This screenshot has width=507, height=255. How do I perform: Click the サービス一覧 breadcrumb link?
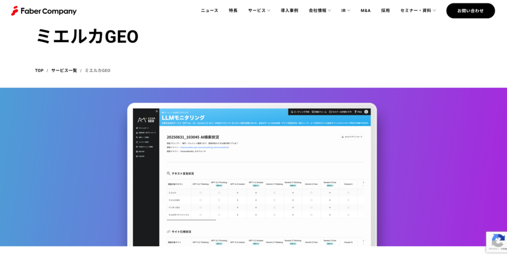tap(64, 71)
